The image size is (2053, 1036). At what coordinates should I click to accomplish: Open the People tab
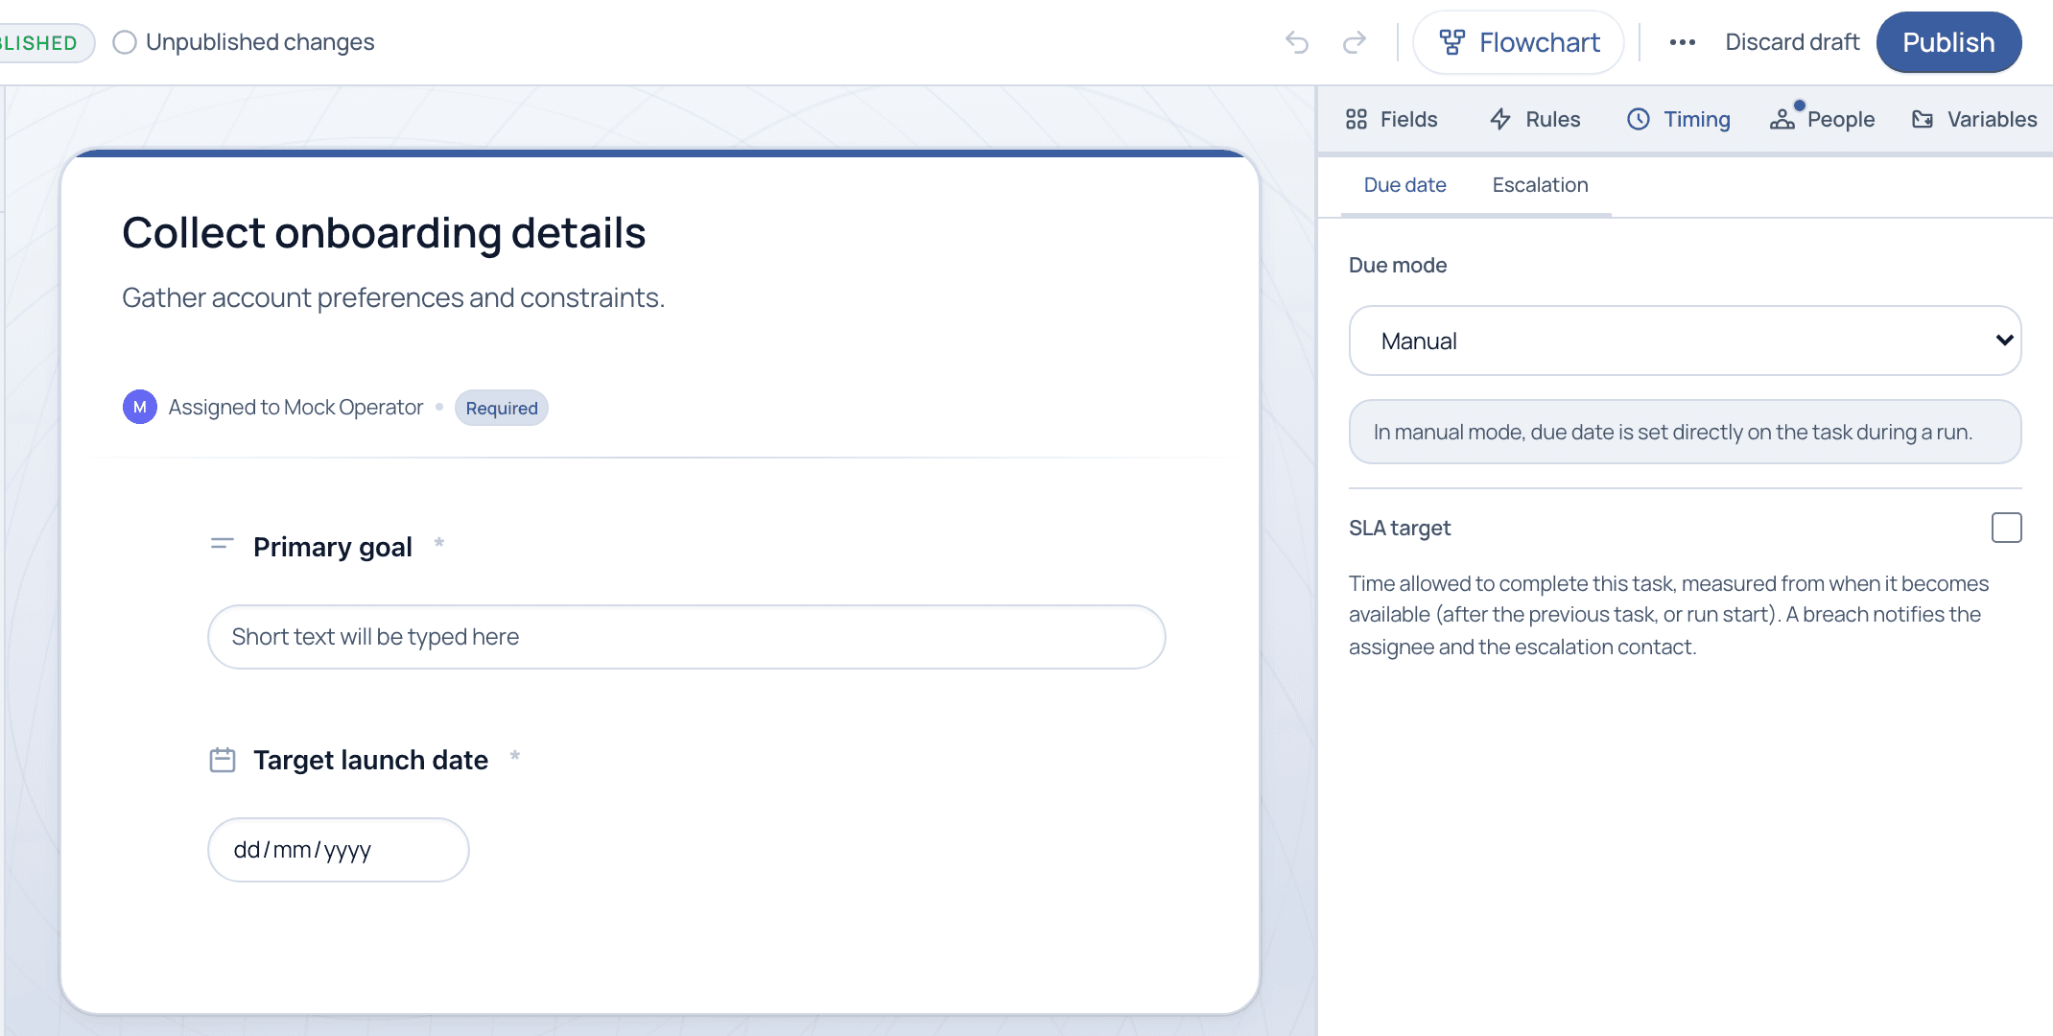click(1822, 119)
